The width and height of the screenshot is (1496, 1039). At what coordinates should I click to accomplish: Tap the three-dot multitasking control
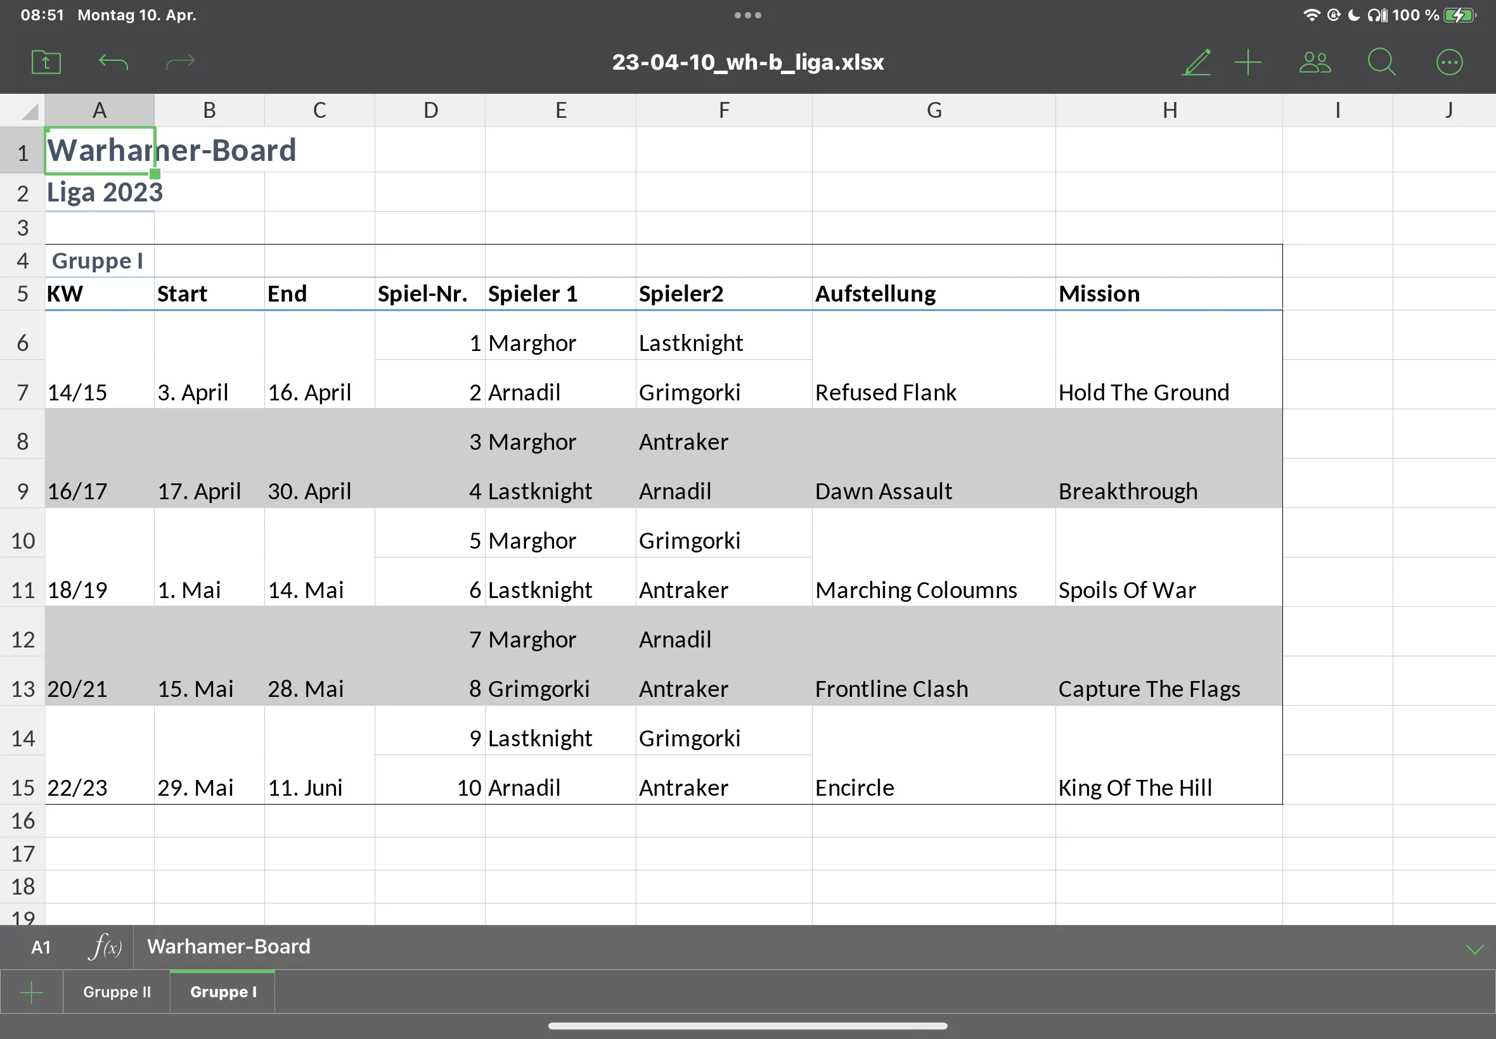click(747, 15)
